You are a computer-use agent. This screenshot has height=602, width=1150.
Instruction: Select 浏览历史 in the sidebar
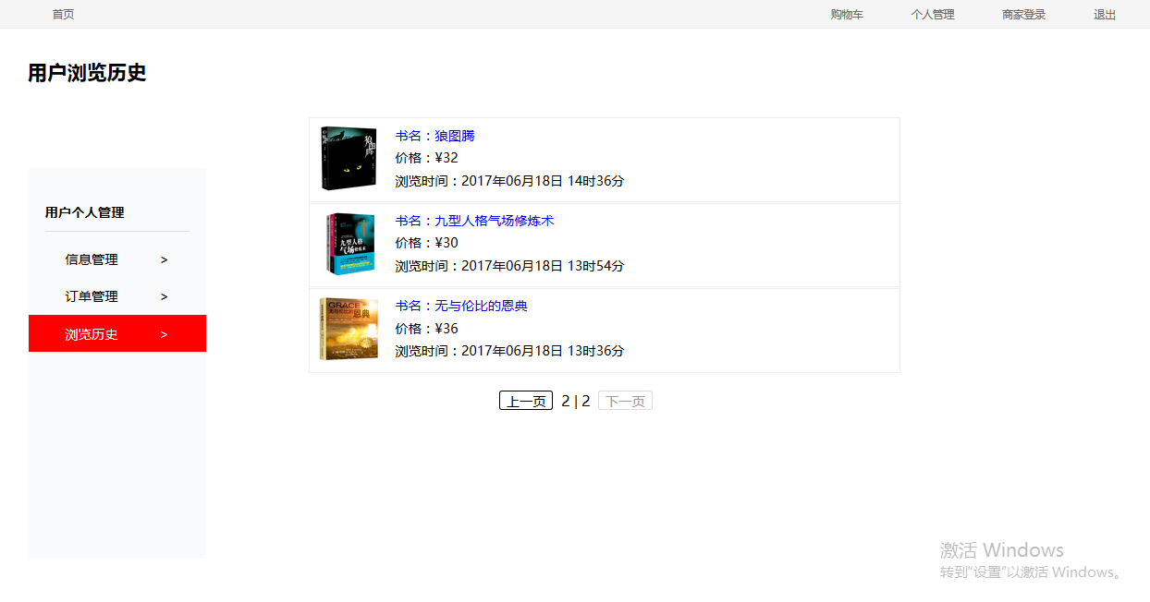point(117,333)
